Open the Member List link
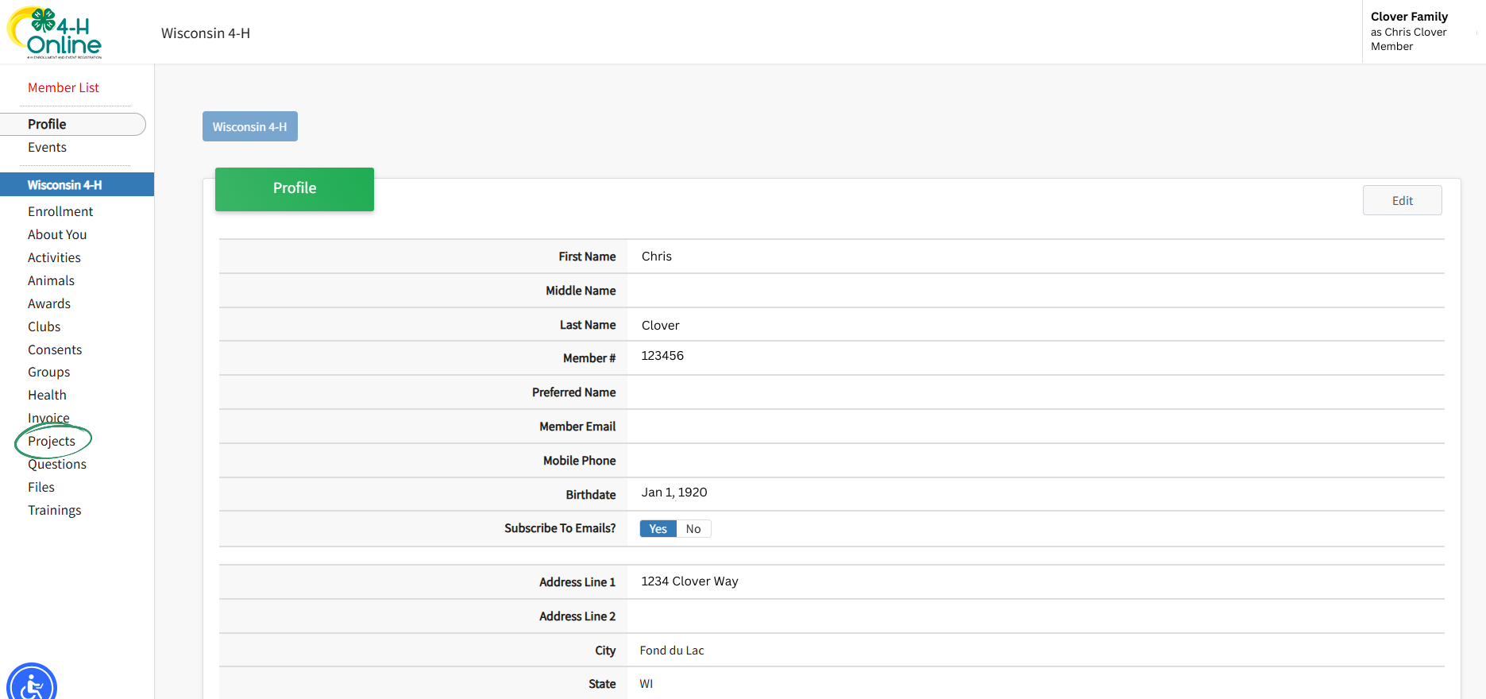 click(64, 87)
